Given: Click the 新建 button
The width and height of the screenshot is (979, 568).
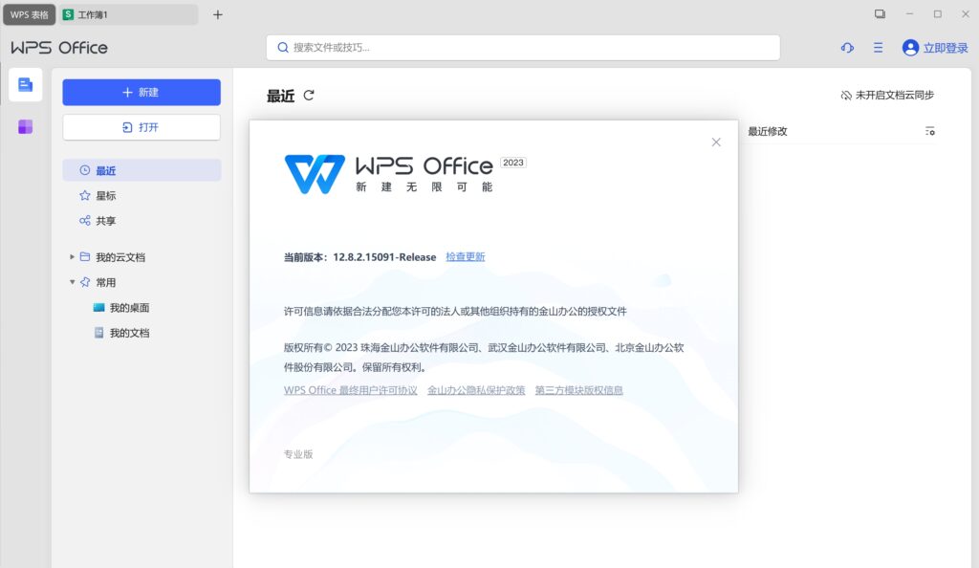Looking at the screenshot, I should pyautogui.click(x=141, y=93).
